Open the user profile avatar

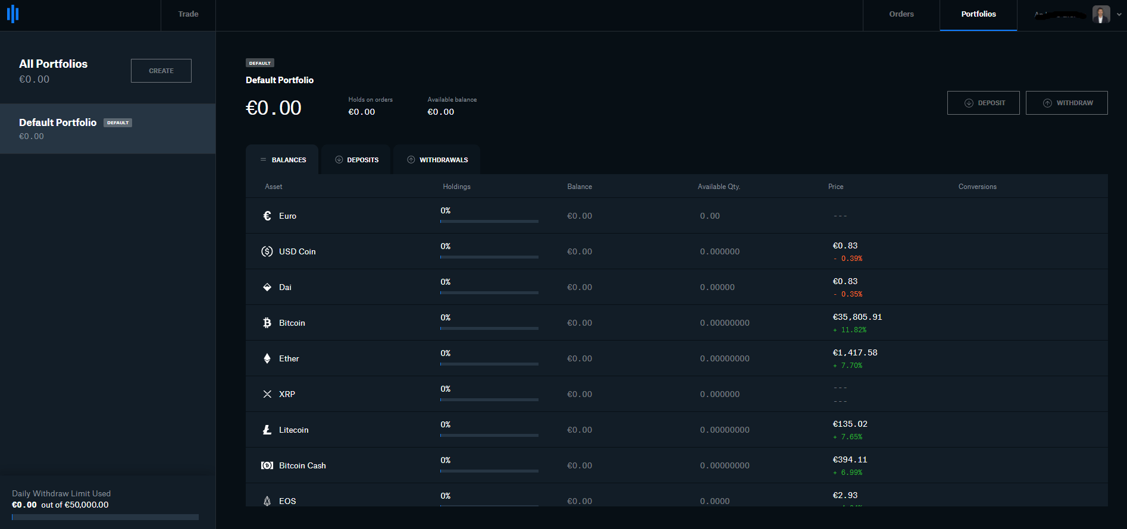click(1101, 14)
